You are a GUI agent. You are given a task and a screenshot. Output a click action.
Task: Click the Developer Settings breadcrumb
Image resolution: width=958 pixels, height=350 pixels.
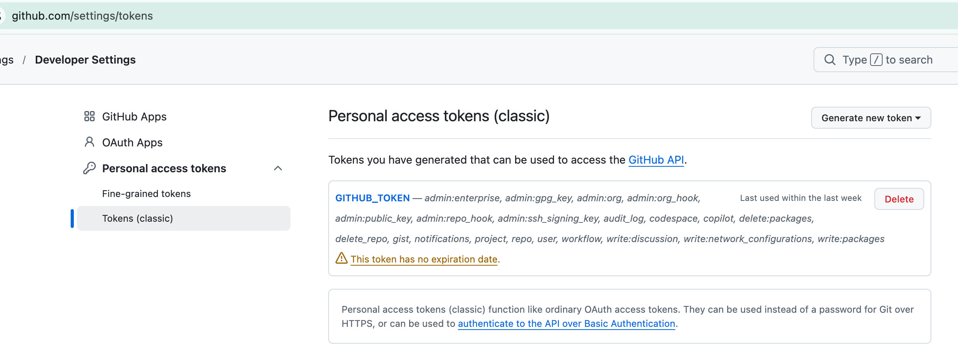[x=85, y=60]
